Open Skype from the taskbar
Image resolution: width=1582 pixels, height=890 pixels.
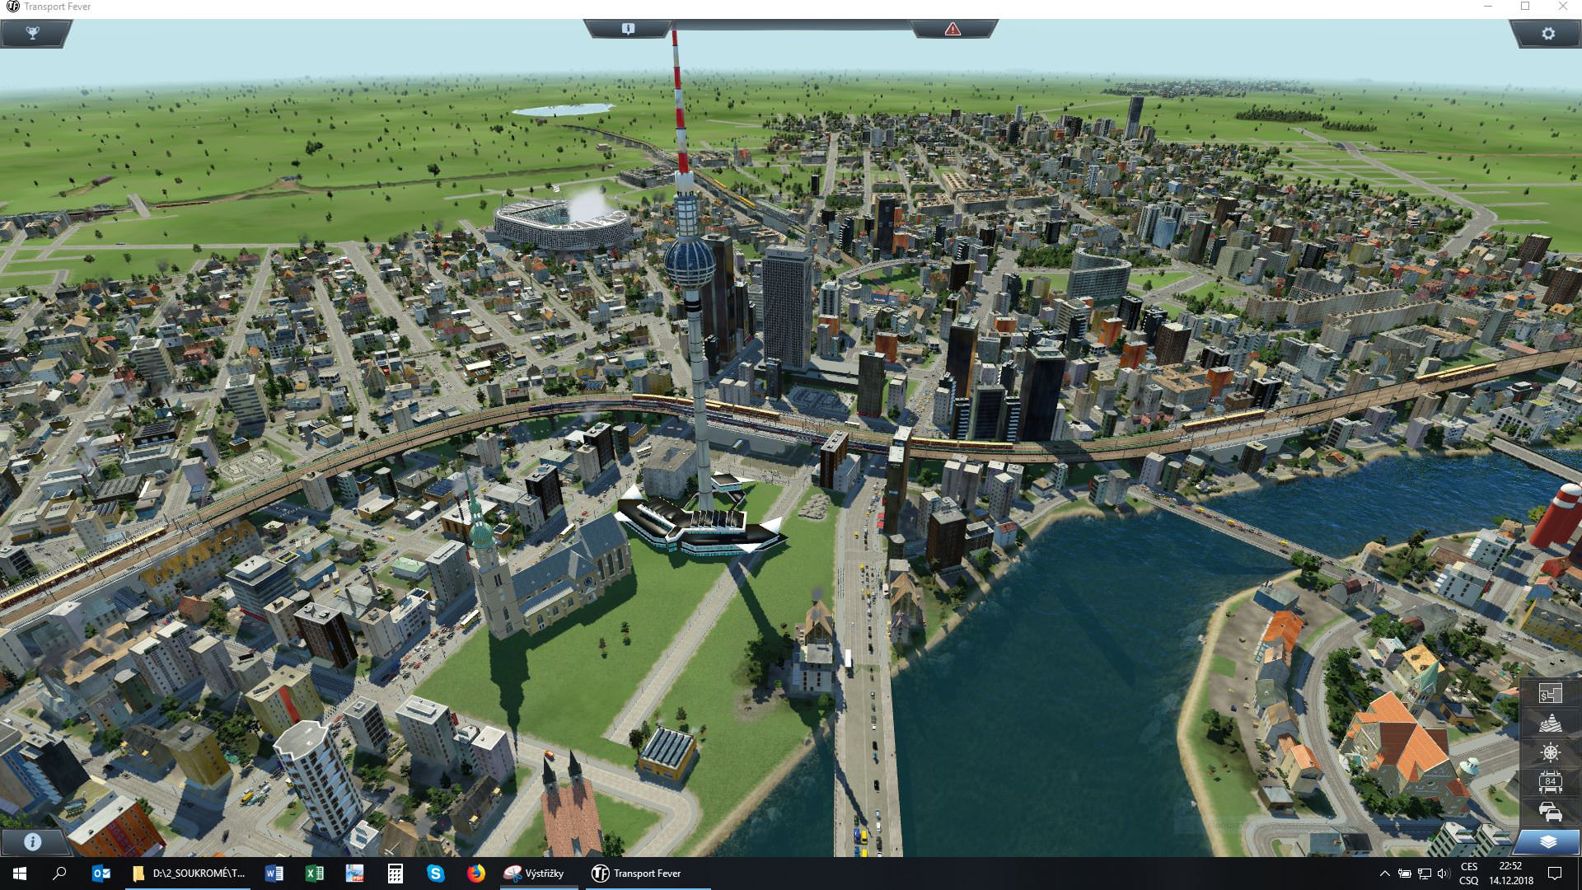pyautogui.click(x=435, y=874)
